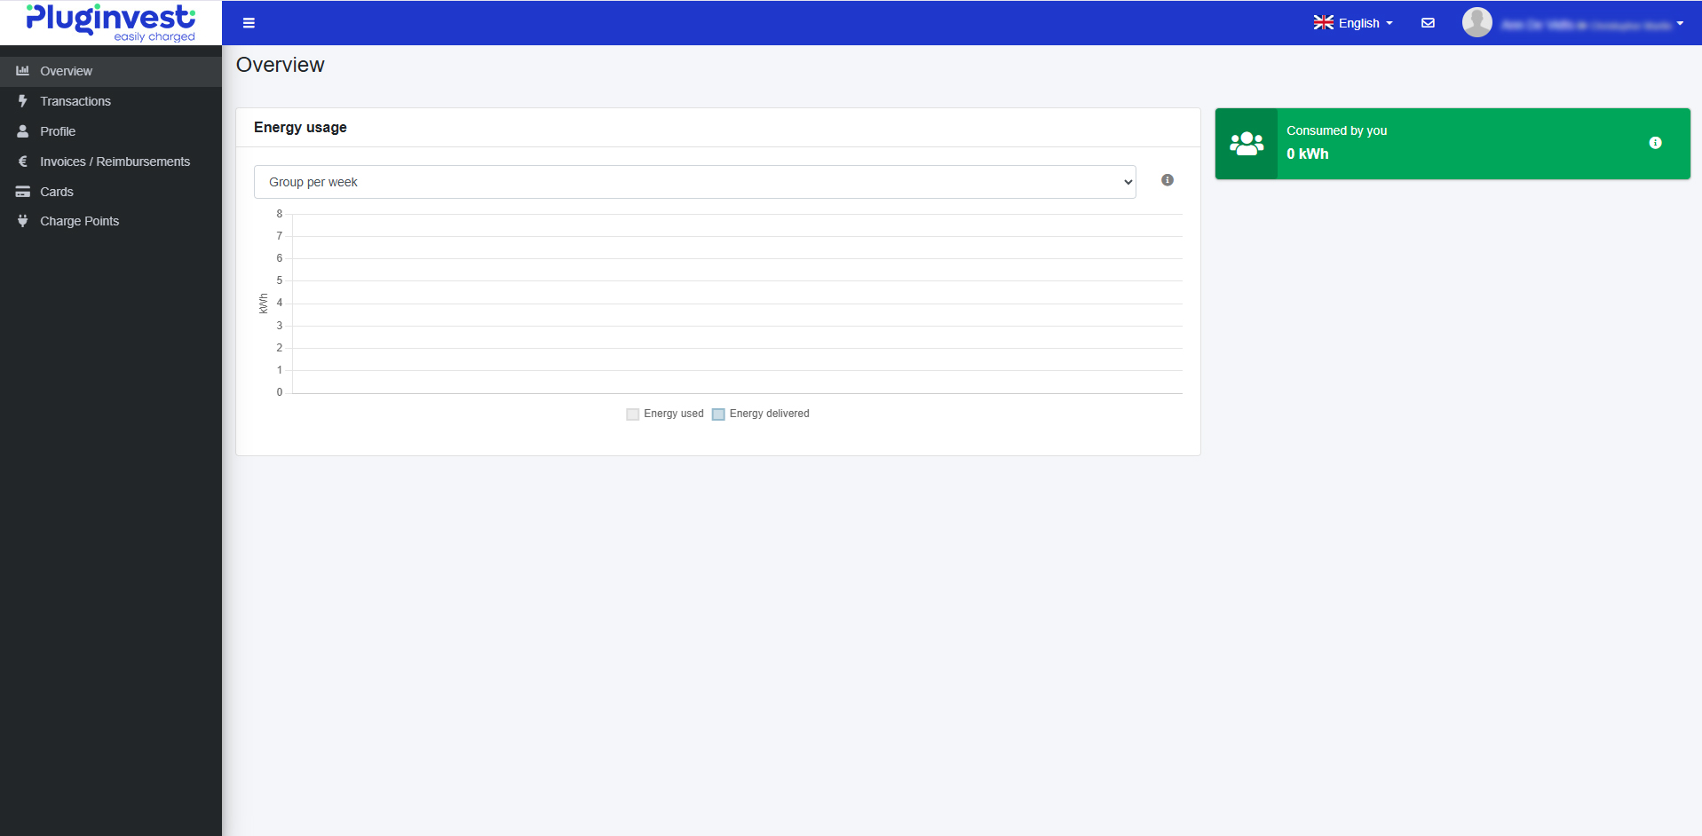Open the Group per week dropdown

[x=694, y=182]
